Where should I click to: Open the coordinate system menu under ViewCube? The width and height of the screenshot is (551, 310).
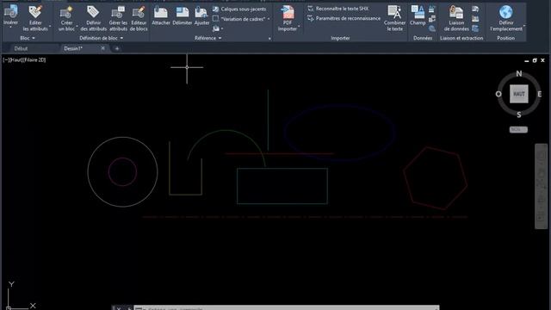[x=518, y=130]
